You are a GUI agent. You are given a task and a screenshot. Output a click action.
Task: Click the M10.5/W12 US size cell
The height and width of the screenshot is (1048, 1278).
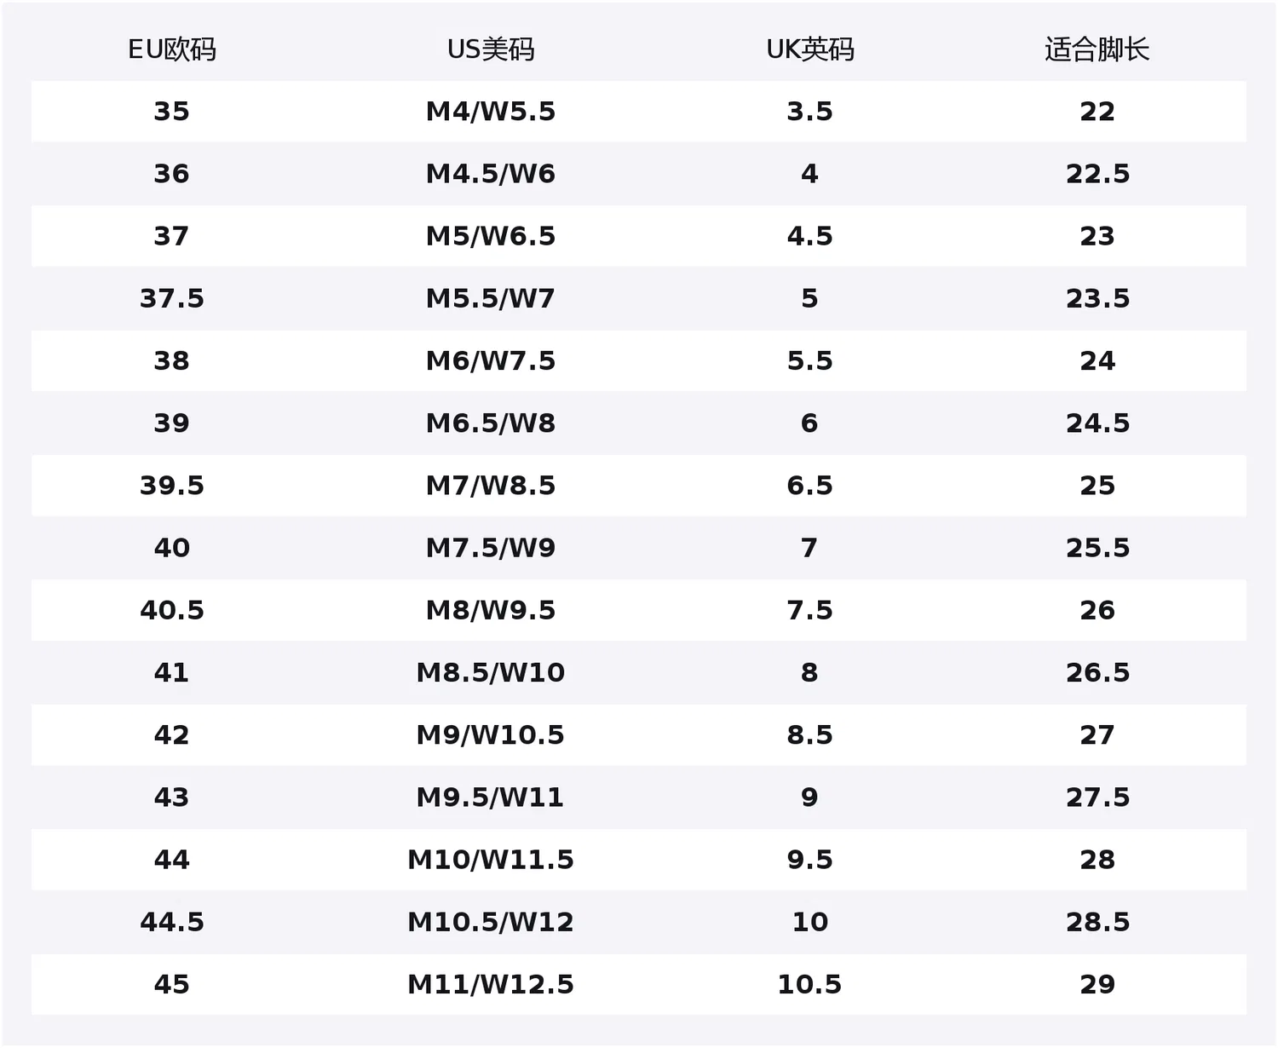click(x=491, y=922)
